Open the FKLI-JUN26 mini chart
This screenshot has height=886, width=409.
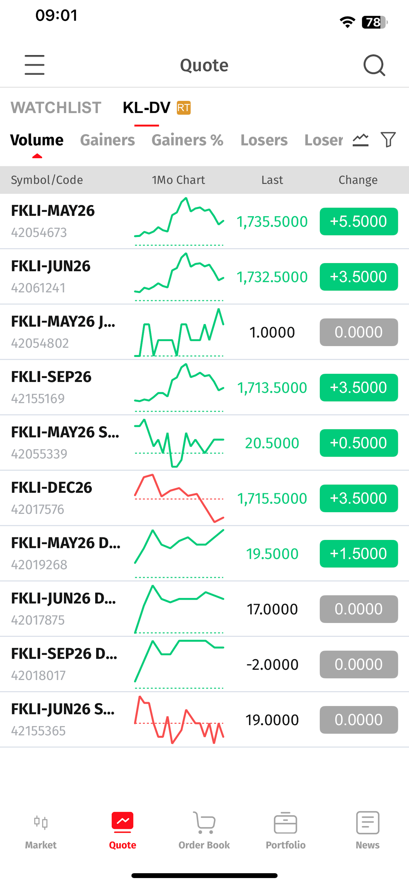click(179, 277)
